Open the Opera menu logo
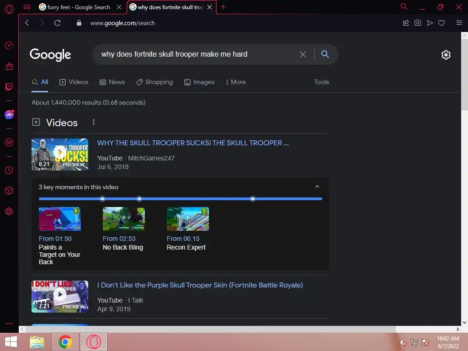This screenshot has width=468, height=351. pos(9,9)
